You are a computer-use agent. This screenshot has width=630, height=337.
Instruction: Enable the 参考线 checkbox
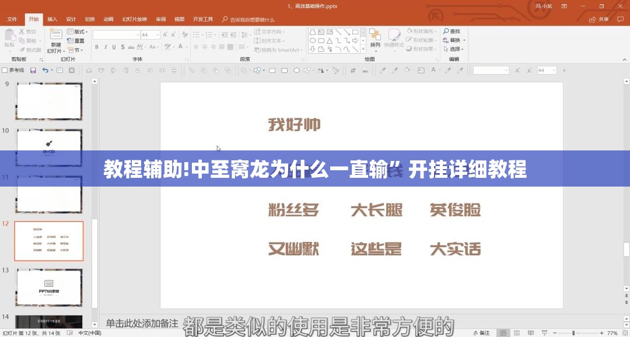(5, 71)
